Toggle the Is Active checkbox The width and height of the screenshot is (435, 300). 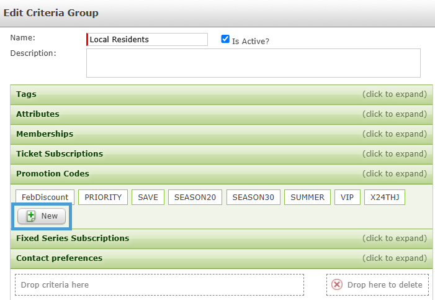[225, 39]
